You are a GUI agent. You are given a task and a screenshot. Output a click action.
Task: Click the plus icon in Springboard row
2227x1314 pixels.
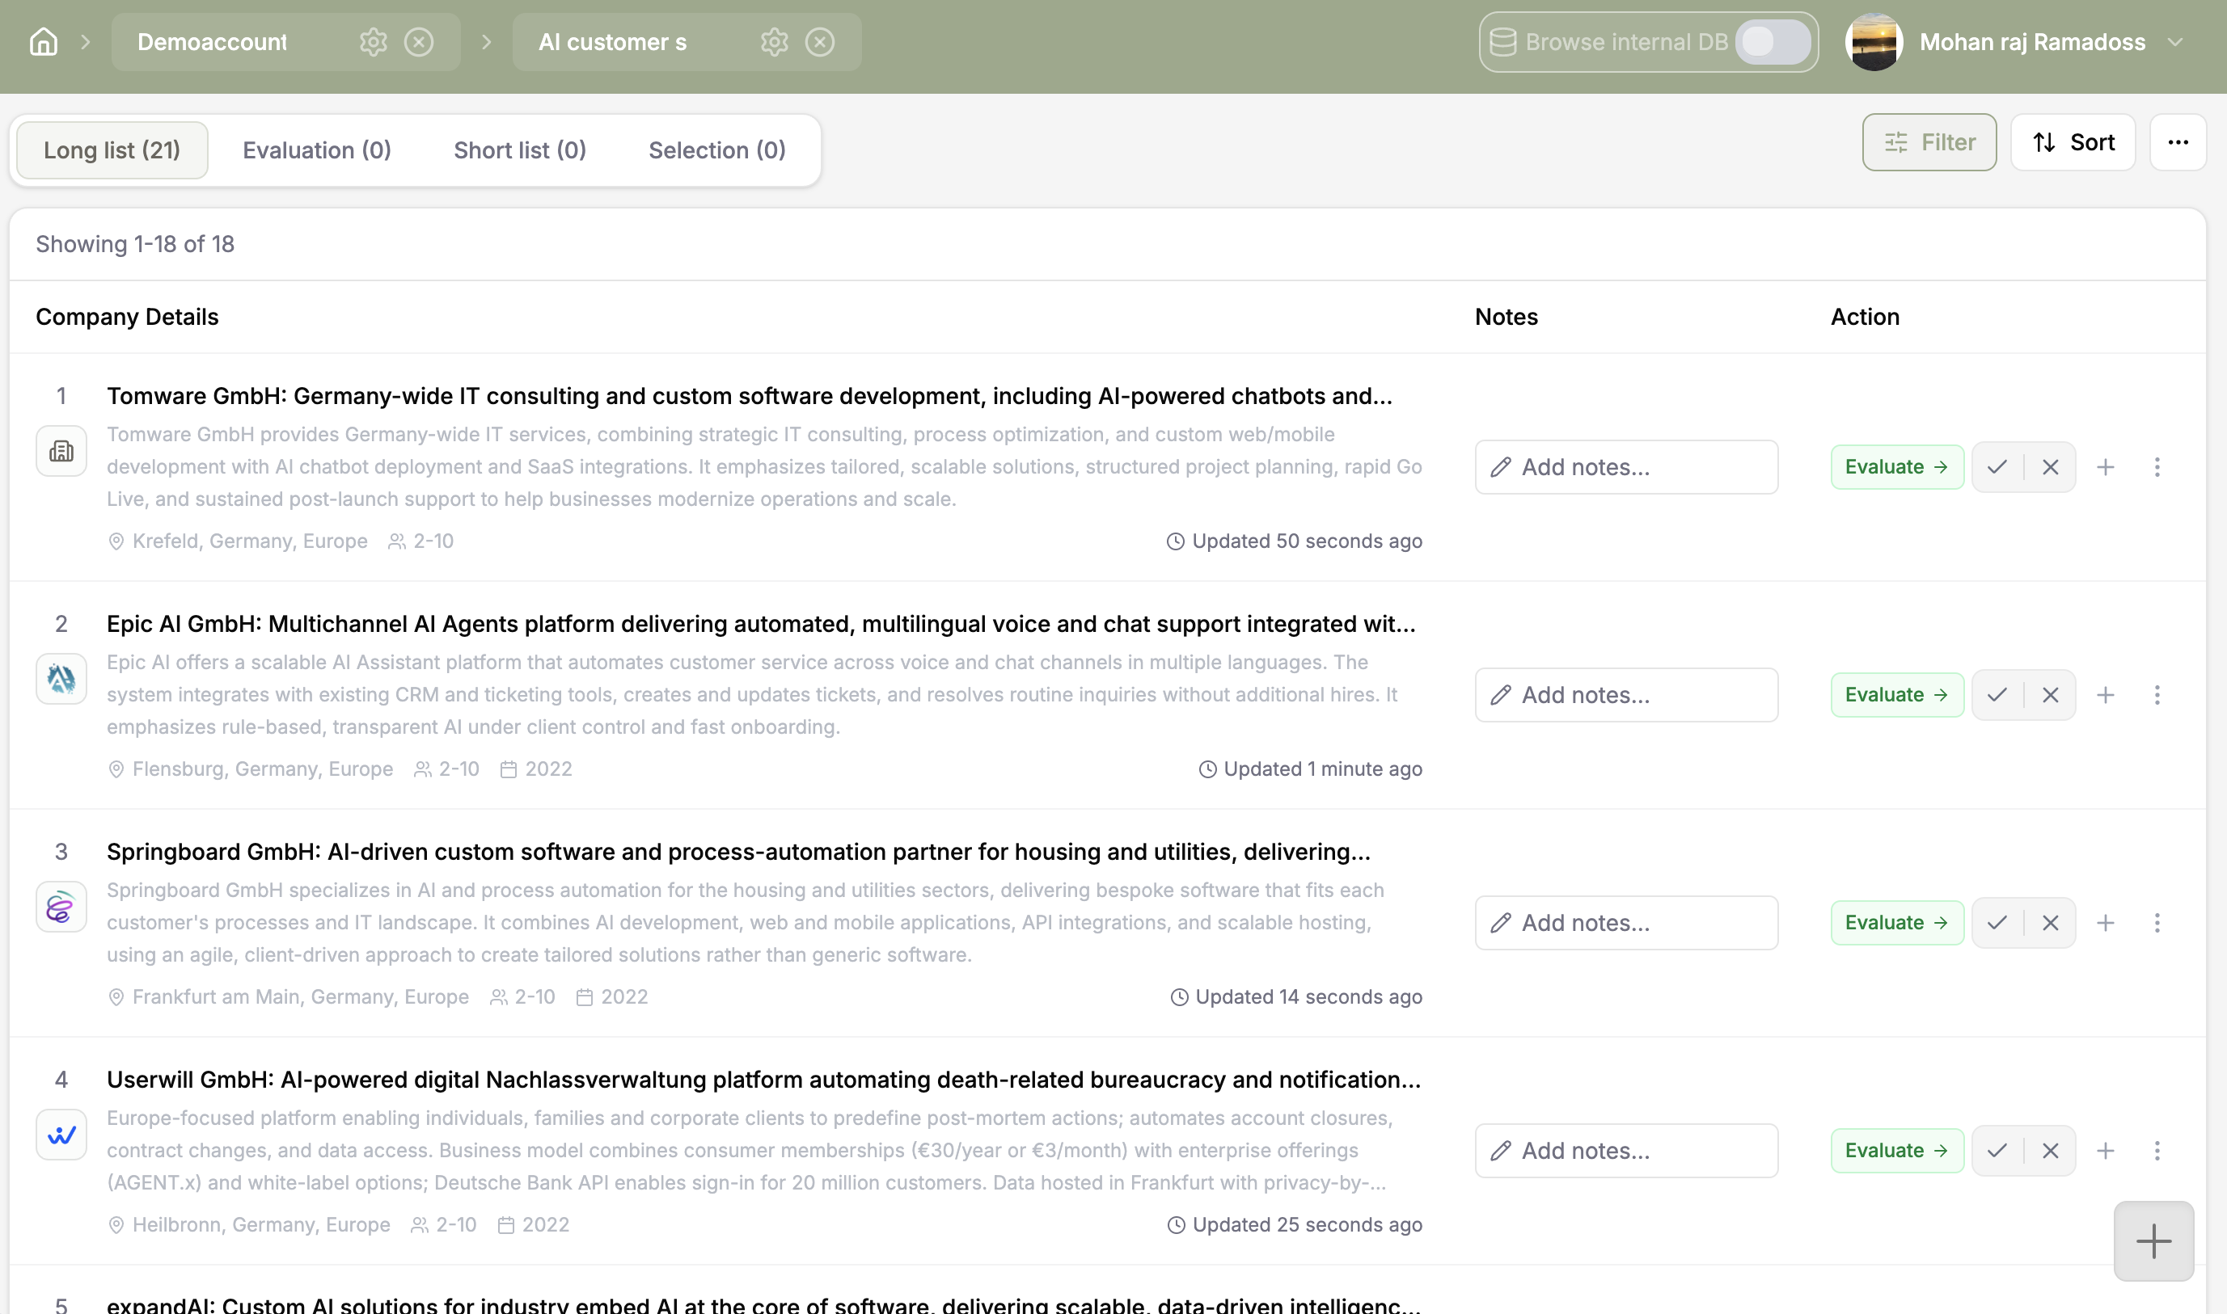click(2106, 923)
